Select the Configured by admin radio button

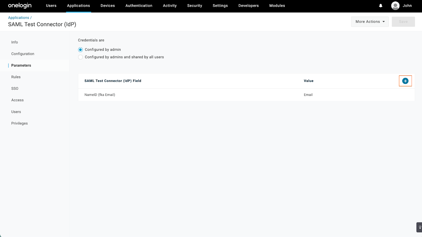(x=80, y=50)
